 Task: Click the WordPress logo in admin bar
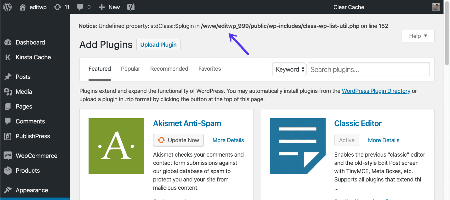pyautogui.click(x=7, y=7)
